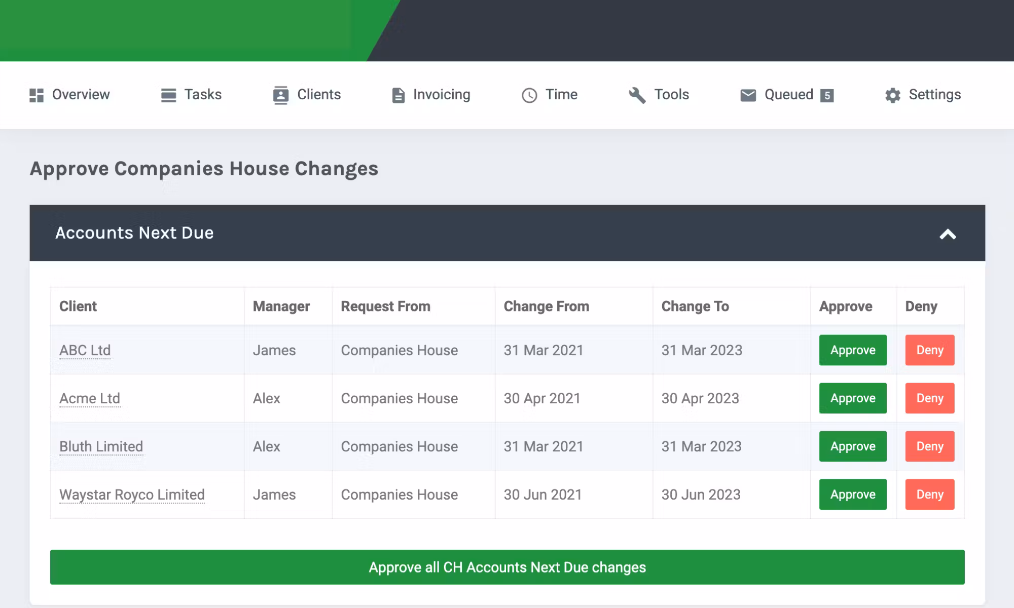Screen dimensions: 1014x608
Task: Navigate to the Invoicing section
Action: 441,95
